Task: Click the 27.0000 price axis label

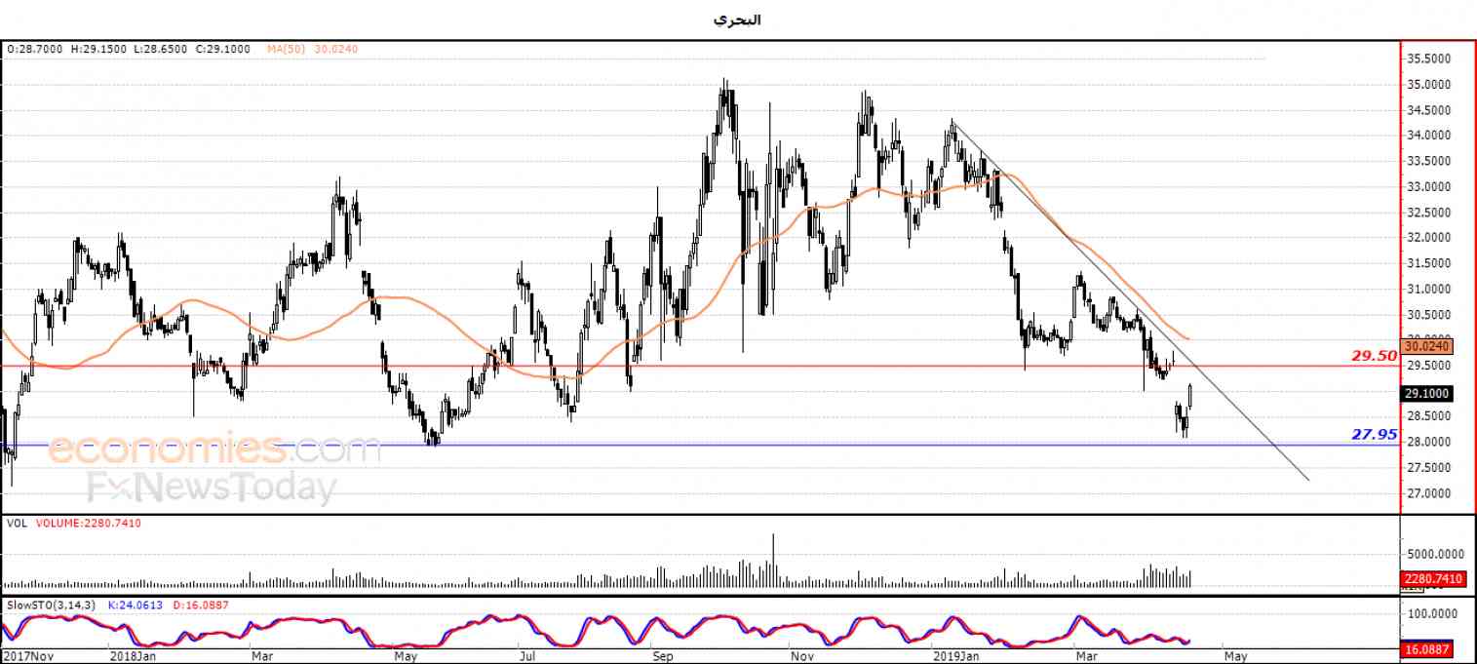Action: (1429, 494)
